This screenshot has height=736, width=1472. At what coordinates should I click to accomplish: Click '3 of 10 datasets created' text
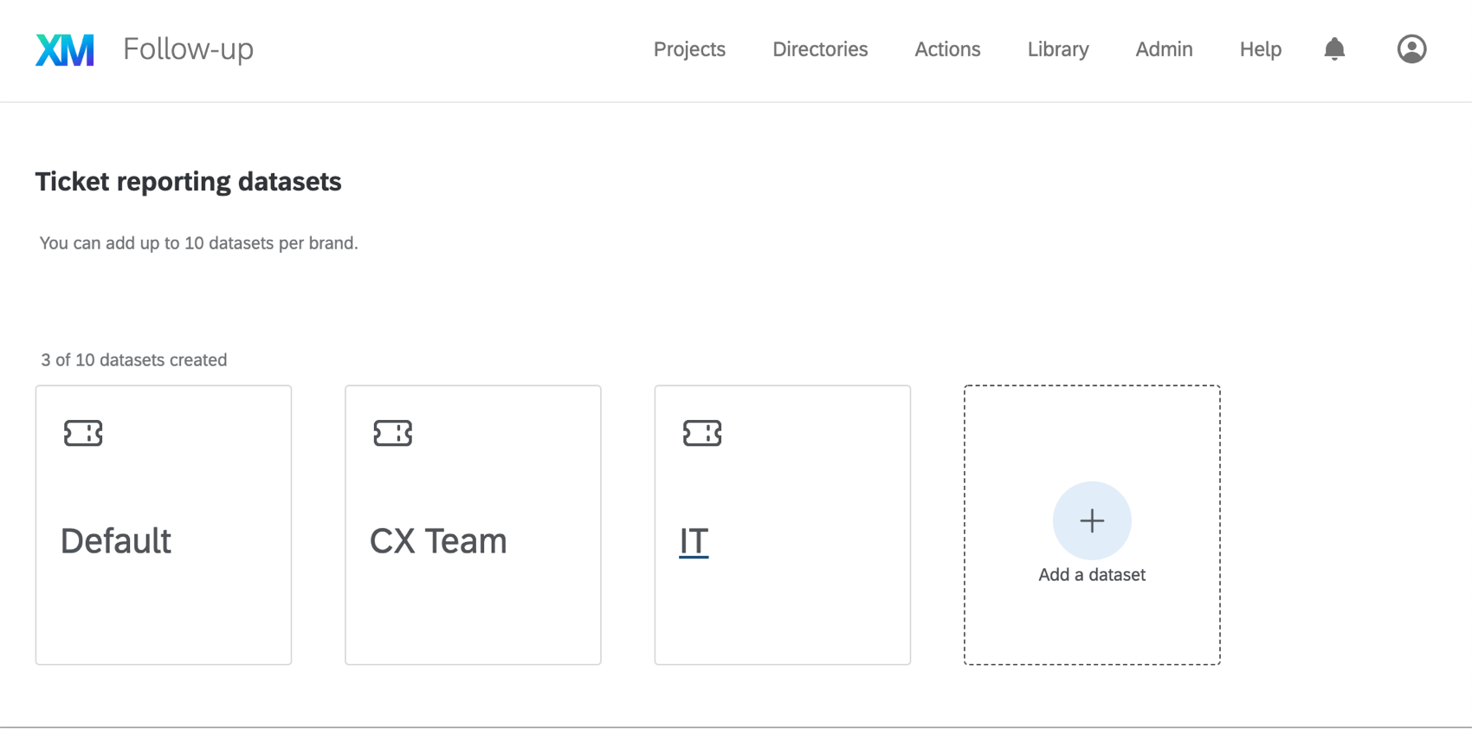pyautogui.click(x=134, y=360)
